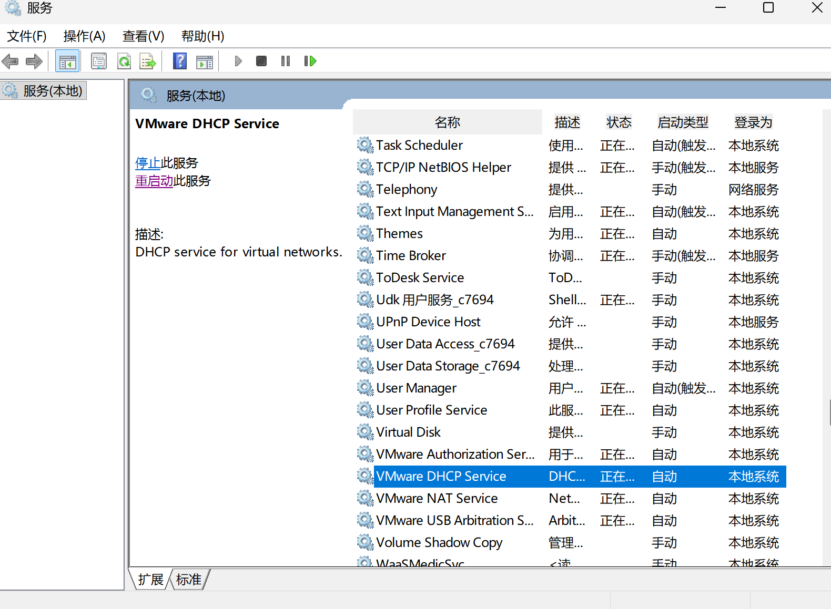Select the User Data Storage_c7694 service
The image size is (831, 609).
[571, 366]
